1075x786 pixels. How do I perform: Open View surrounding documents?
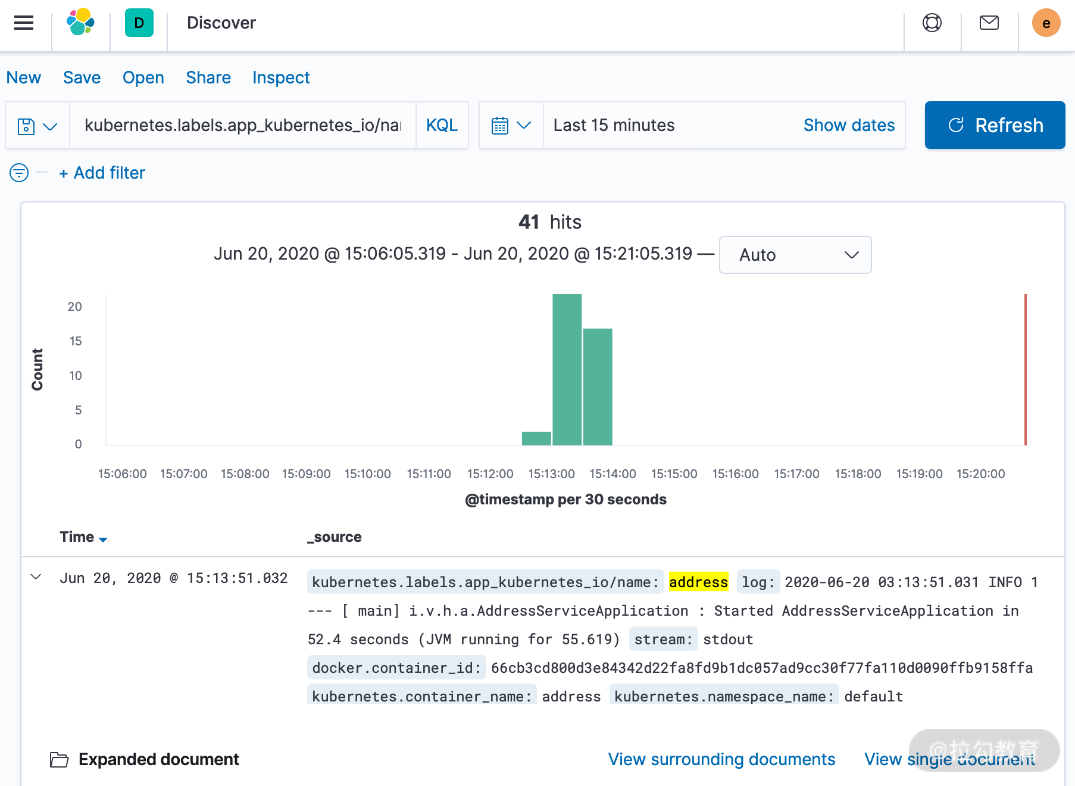721,759
